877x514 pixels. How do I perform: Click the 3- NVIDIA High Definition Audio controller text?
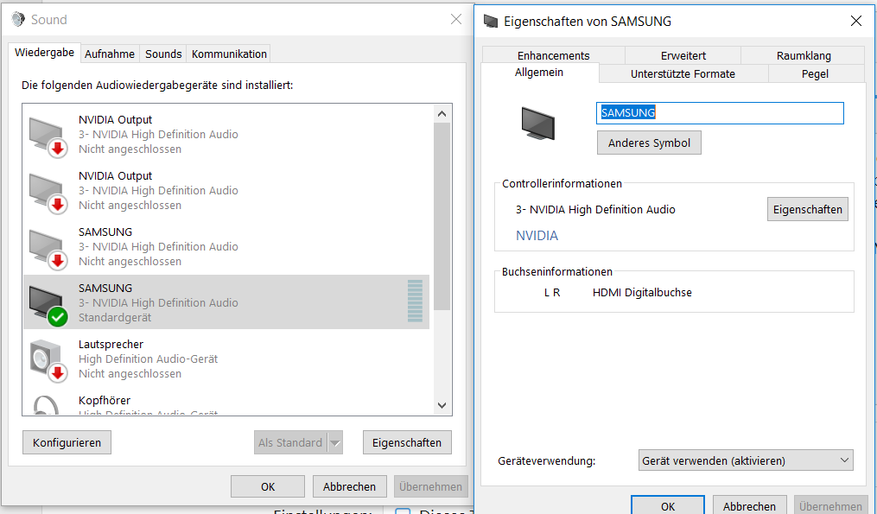[x=595, y=209]
